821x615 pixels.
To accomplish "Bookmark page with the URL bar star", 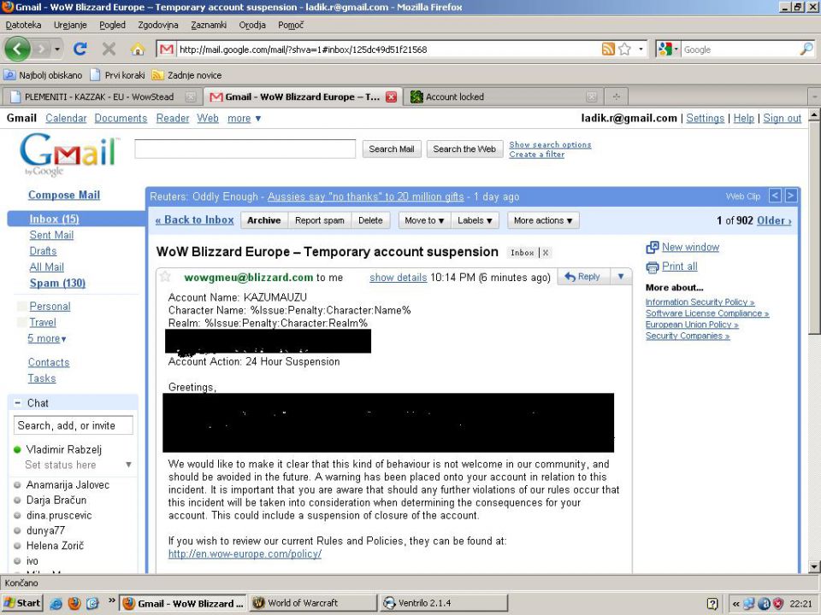I will point(625,50).
